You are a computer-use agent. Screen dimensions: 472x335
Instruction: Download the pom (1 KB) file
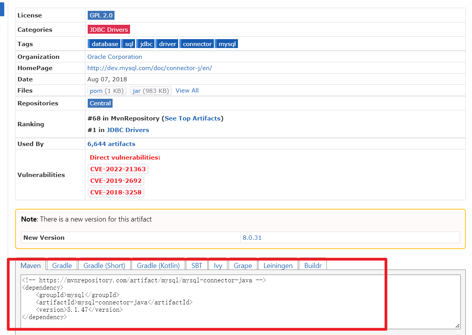107,91
